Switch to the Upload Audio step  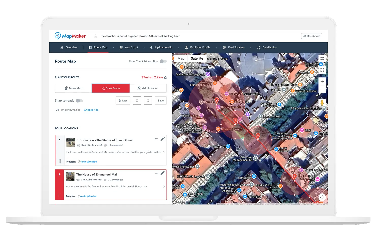pos(161,47)
